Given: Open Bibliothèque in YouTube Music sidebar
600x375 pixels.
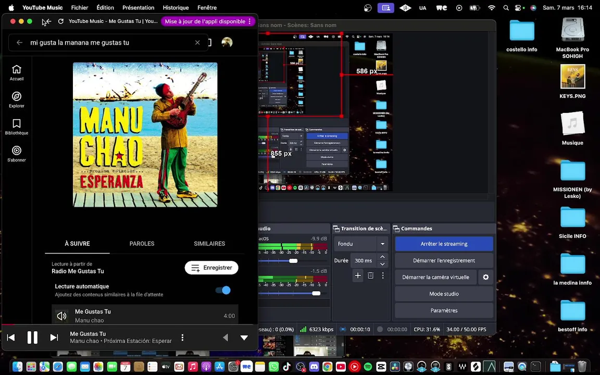Looking at the screenshot, I should pos(17,127).
